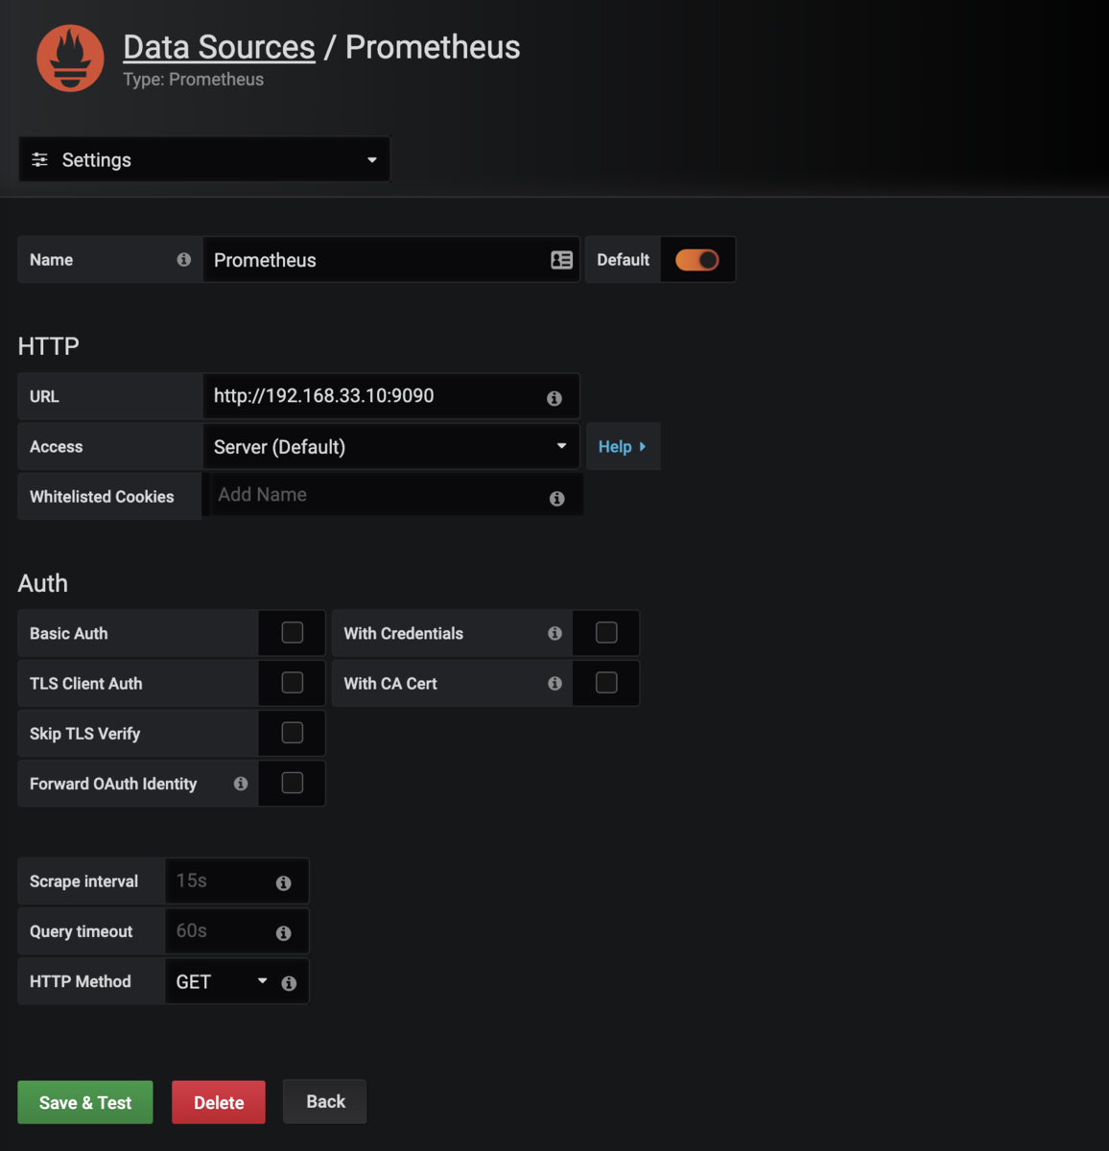Screen dimensions: 1109x1151
Task: Click the Whitelisted Cookies label
Action: [102, 497]
